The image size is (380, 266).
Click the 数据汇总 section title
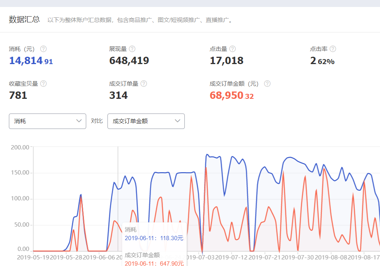(24, 19)
